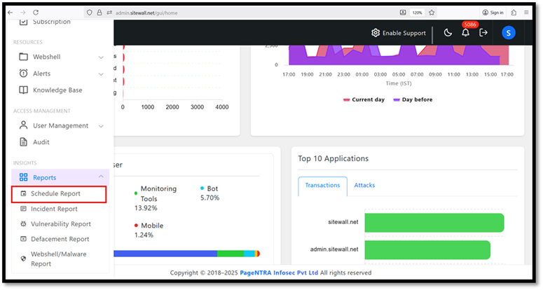Image resolution: width=543 pixels, height=290 pixels.
Task: Click the Knowledge Base book icon
Action: point(24,90)
